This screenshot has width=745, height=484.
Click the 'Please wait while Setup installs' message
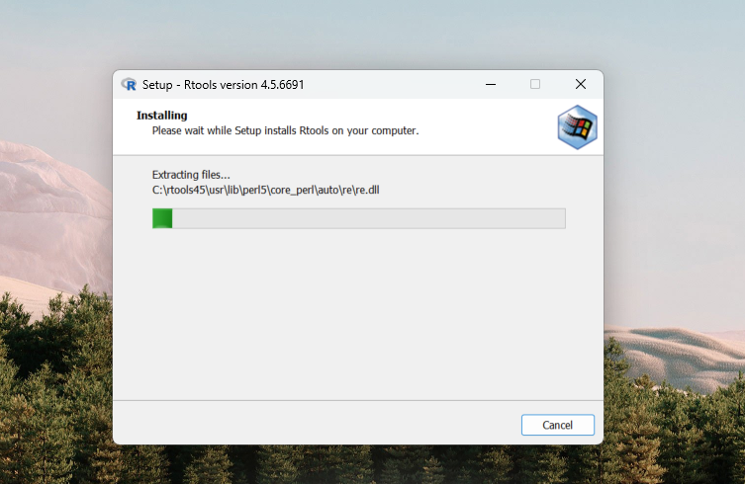[x=285, y=130]
